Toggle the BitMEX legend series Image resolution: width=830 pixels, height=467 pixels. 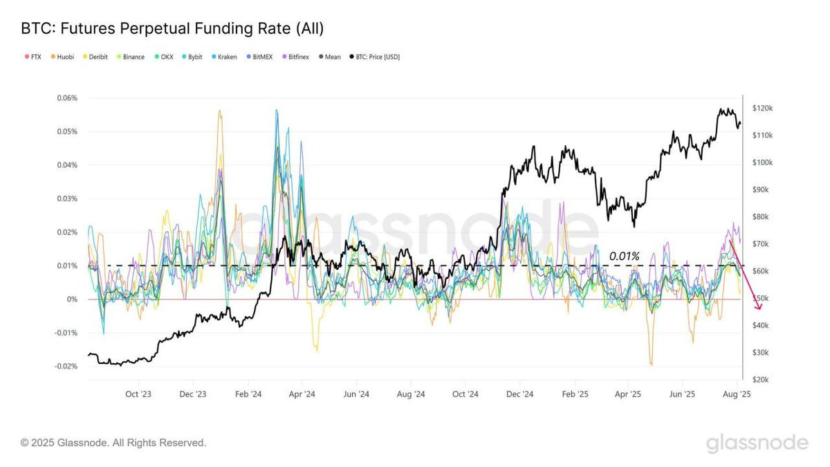[260, 57]
